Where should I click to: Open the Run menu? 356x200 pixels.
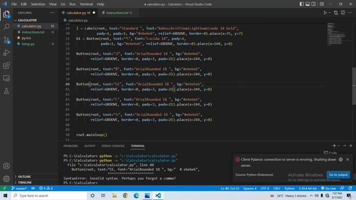click(x=72, y=4)
